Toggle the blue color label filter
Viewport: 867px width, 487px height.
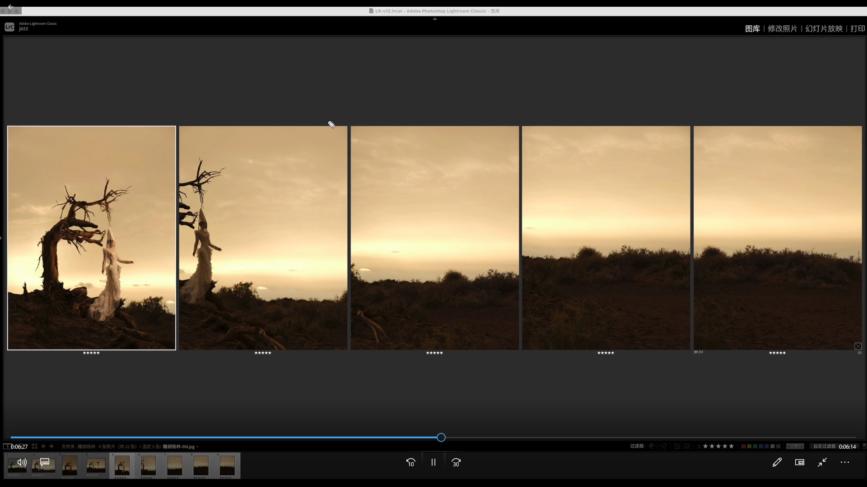coord(761,446)
